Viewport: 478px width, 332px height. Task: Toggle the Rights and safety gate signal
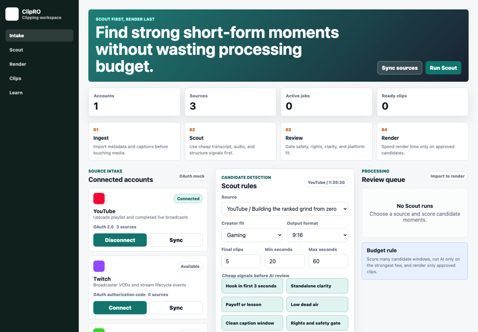pyautogui.click(x=317, y=323)
